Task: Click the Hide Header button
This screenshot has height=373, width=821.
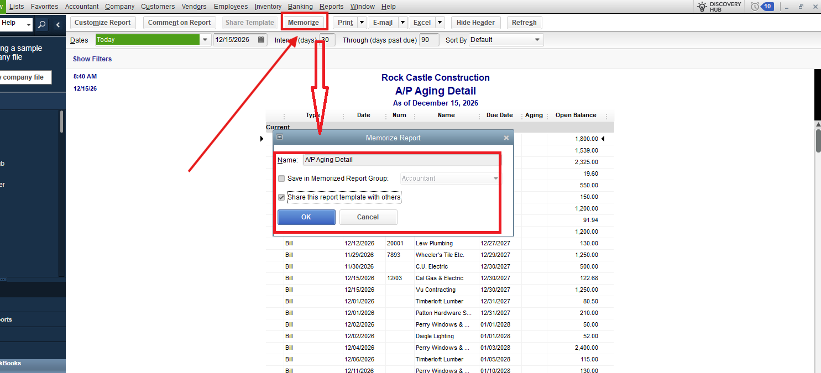Action: point(475,23)
